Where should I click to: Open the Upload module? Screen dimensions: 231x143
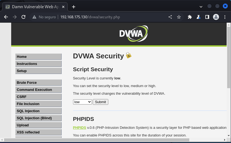(x=38, y=125)
